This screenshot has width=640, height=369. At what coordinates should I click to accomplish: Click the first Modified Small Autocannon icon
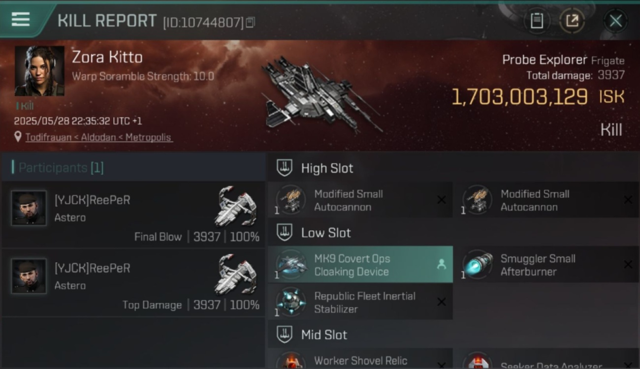point(290,200)
